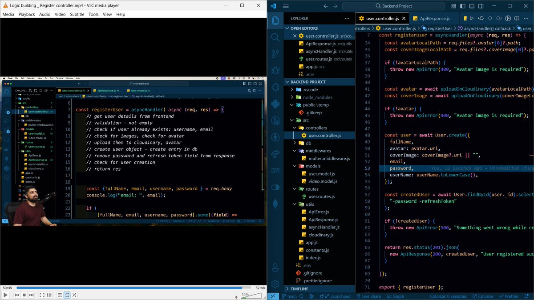Open cloudinary.js in the explorer tree
534x300 pixels.
pyautogui.click(x=321, y=235)
